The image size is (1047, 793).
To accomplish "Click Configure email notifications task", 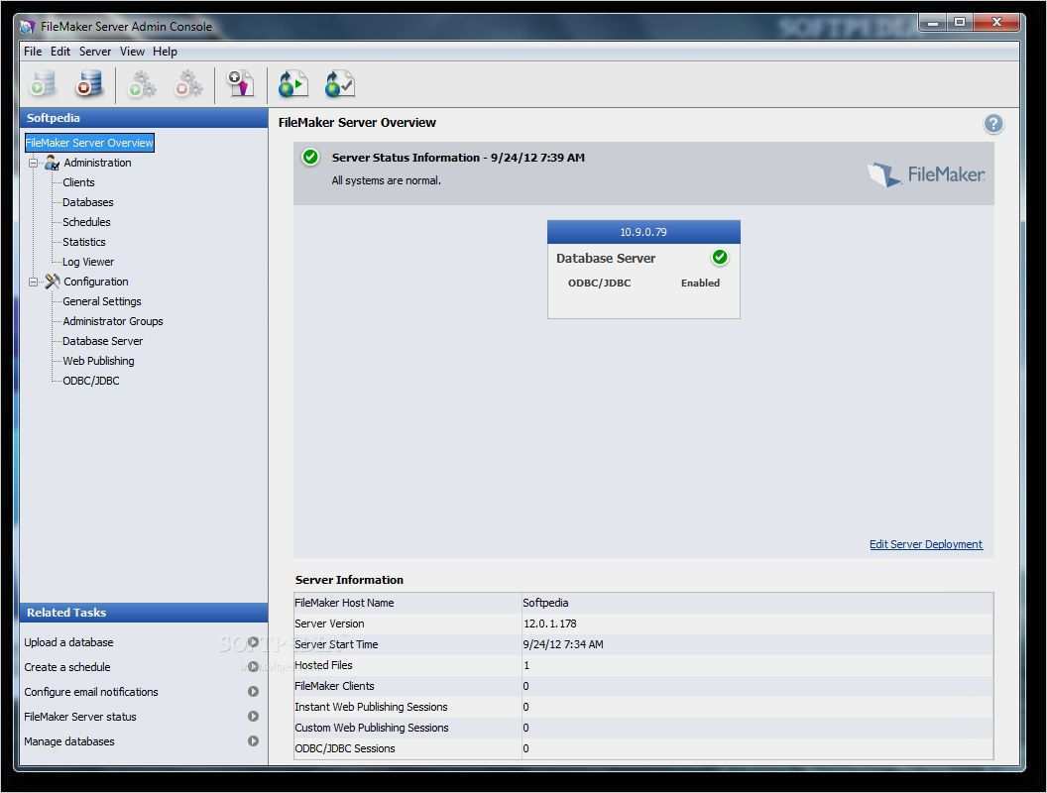I will point(91,692).
